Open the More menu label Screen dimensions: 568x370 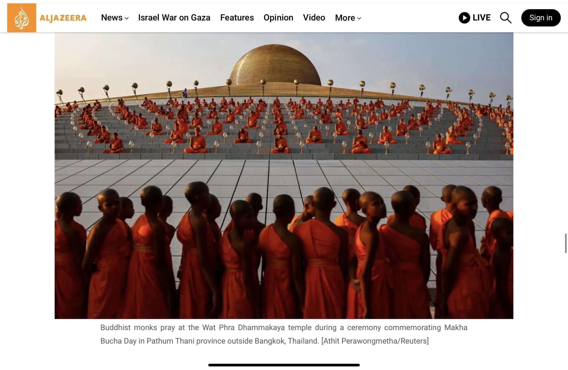345,18
